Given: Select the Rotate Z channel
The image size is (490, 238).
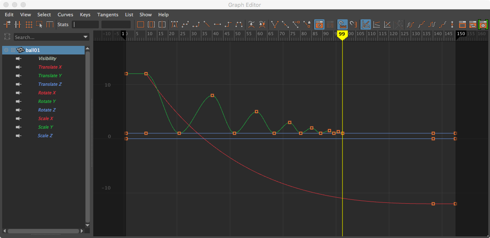Looking at the screenshot, I should pos(47,110).
